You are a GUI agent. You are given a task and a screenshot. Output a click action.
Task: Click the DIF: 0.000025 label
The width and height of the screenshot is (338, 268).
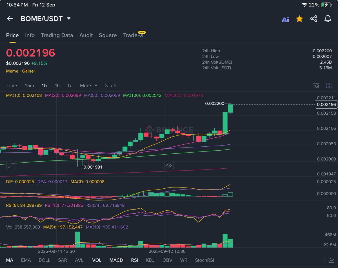click(20, 182)
